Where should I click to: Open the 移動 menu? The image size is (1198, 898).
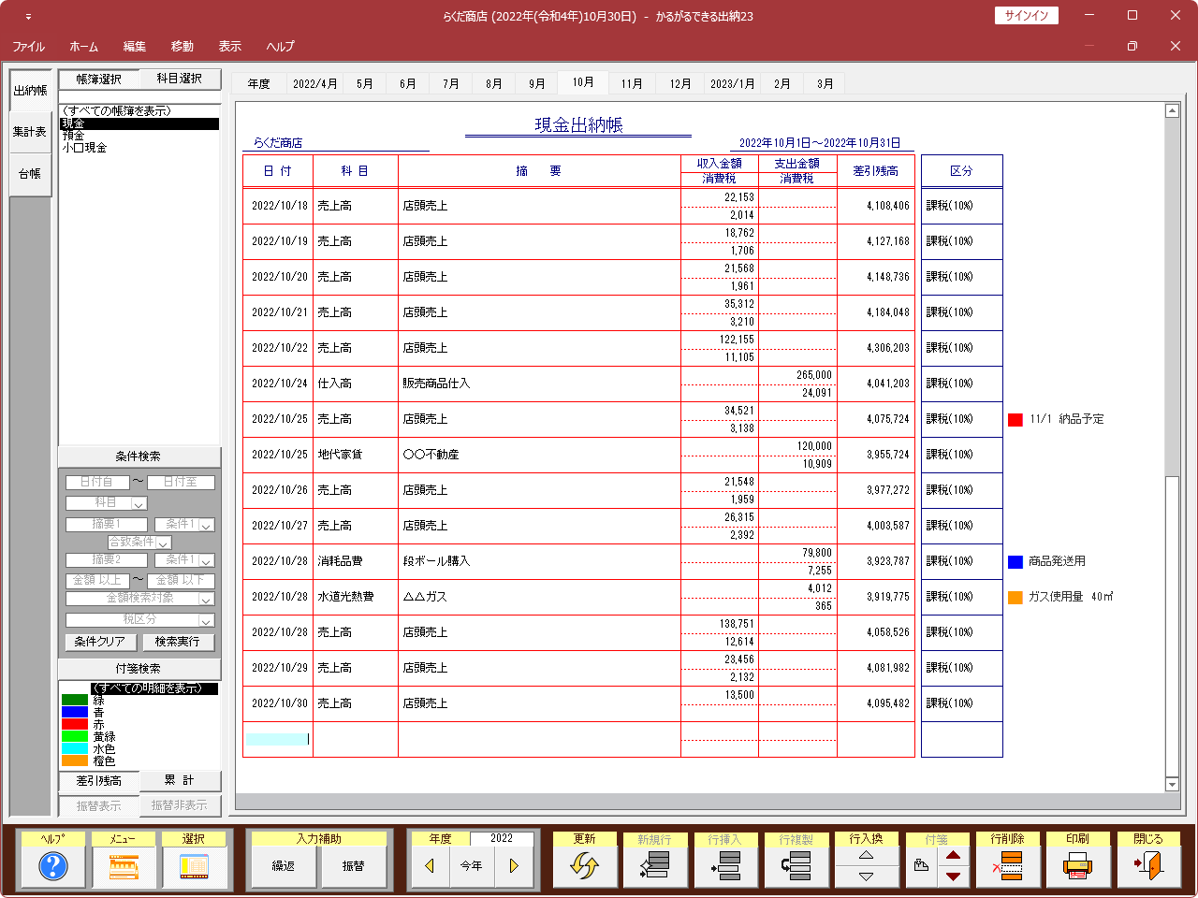183,46
